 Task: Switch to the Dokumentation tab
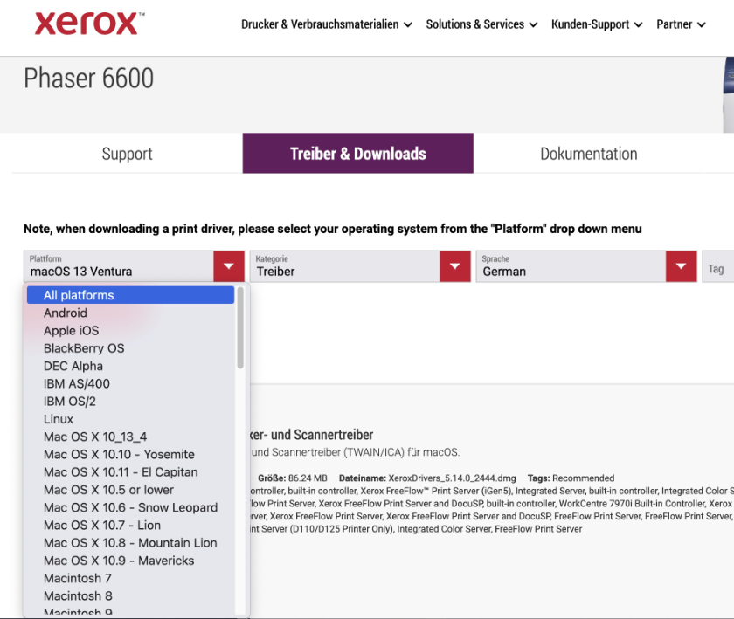(588, 154)
